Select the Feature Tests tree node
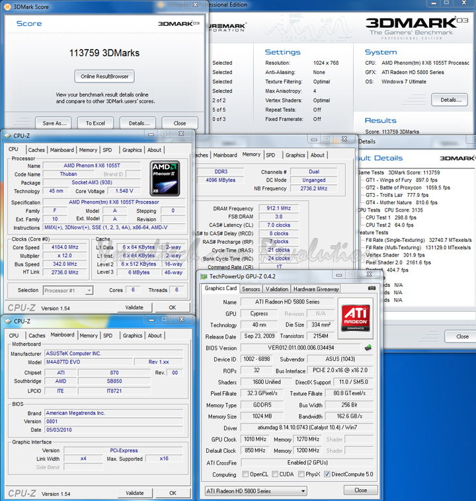The width and height of the screenshot is (476, 501). coord(373,233)
